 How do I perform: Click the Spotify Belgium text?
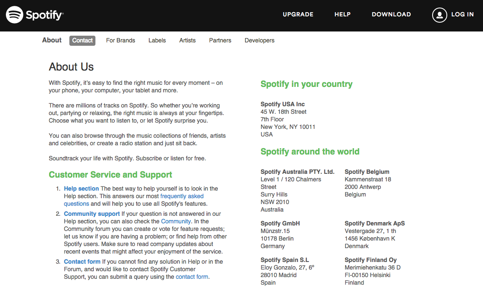[x=367, y=172]
